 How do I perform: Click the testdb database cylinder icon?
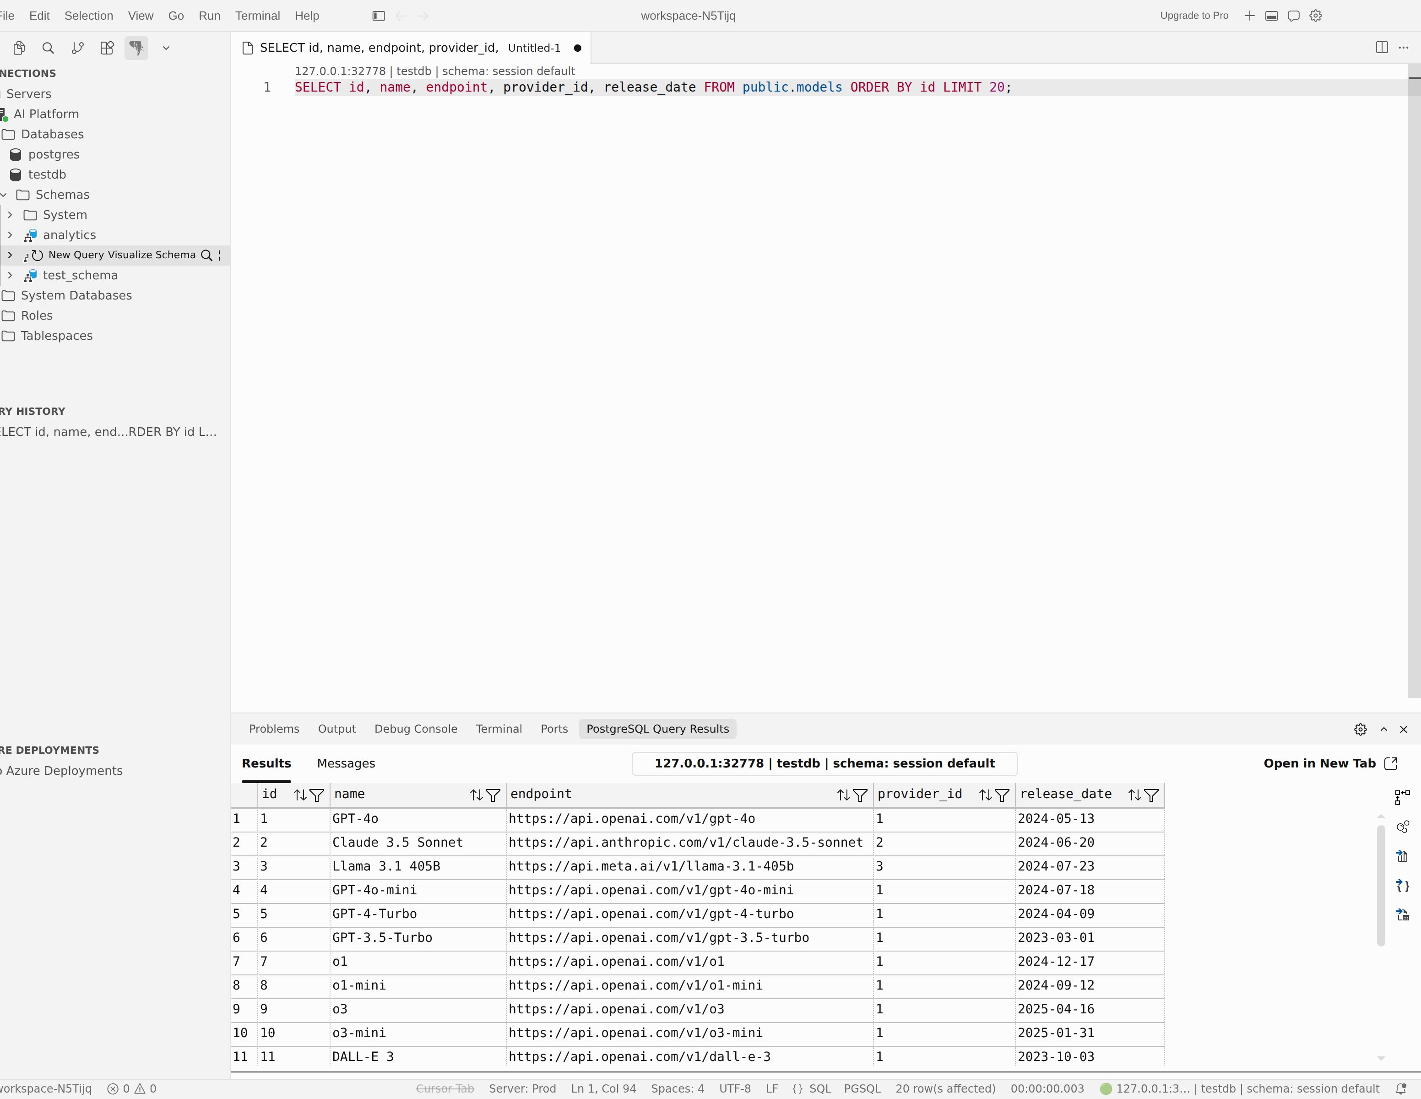(16, 174)
